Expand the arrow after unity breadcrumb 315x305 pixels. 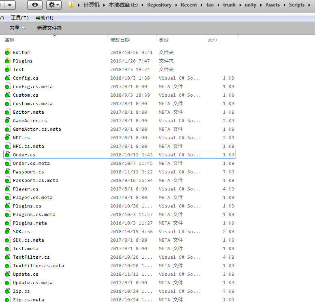(261, 5)
